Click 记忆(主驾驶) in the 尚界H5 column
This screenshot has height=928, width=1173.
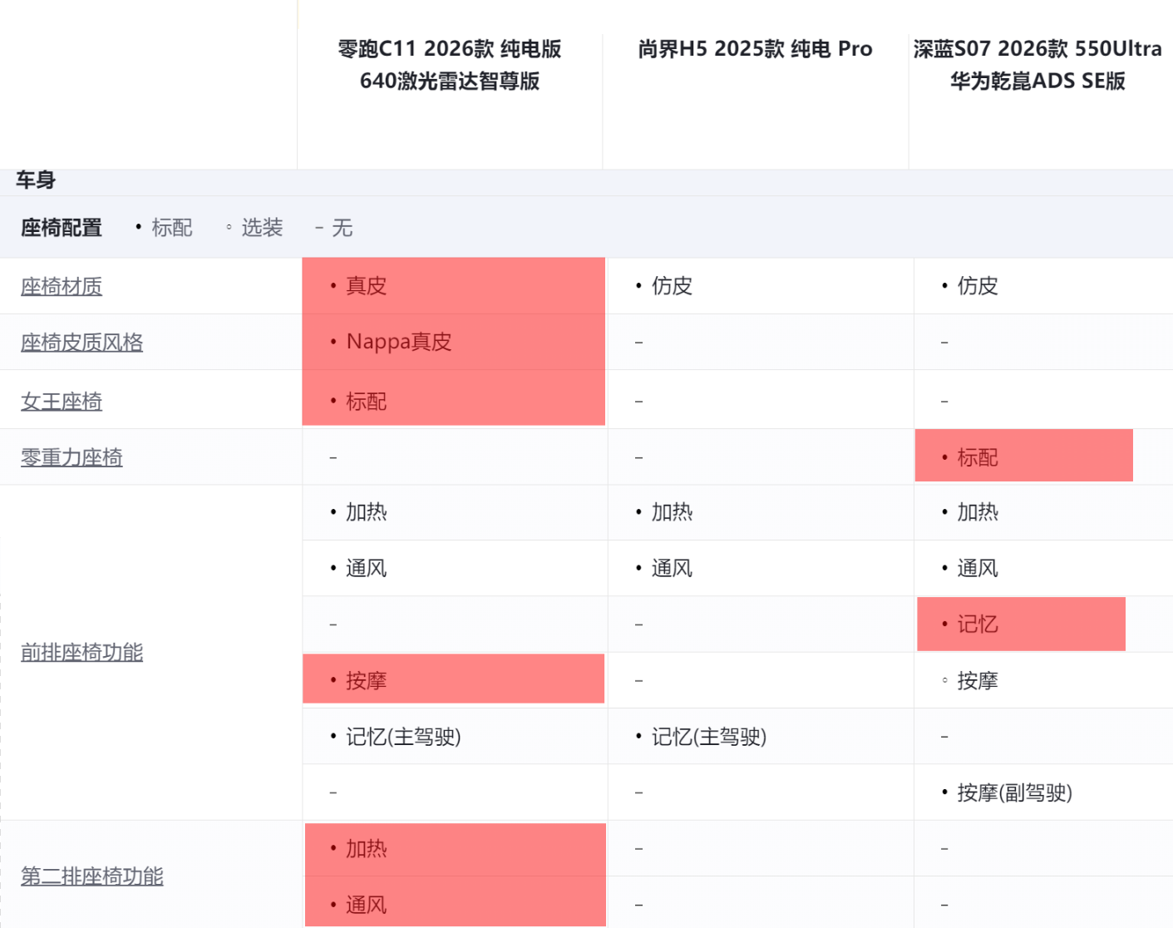pyautogui.click(x=708, y=737)
